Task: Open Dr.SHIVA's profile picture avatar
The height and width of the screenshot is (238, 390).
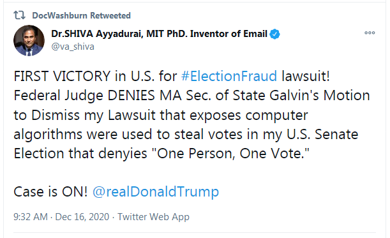Action: pyautogui.click(x=29, y=40)
